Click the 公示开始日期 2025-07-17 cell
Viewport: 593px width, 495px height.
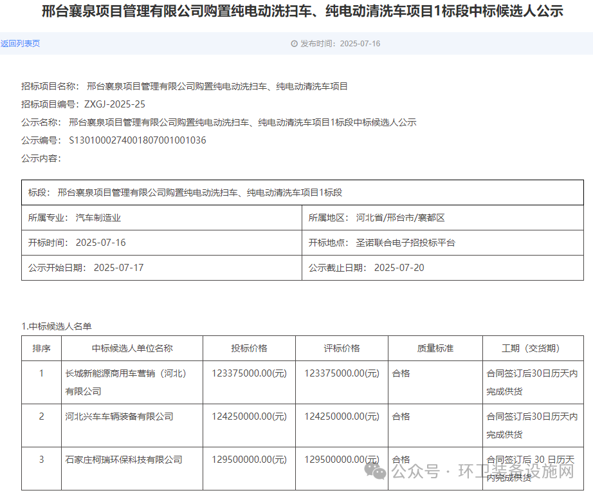pyautogui.click(x=162, y=268)
